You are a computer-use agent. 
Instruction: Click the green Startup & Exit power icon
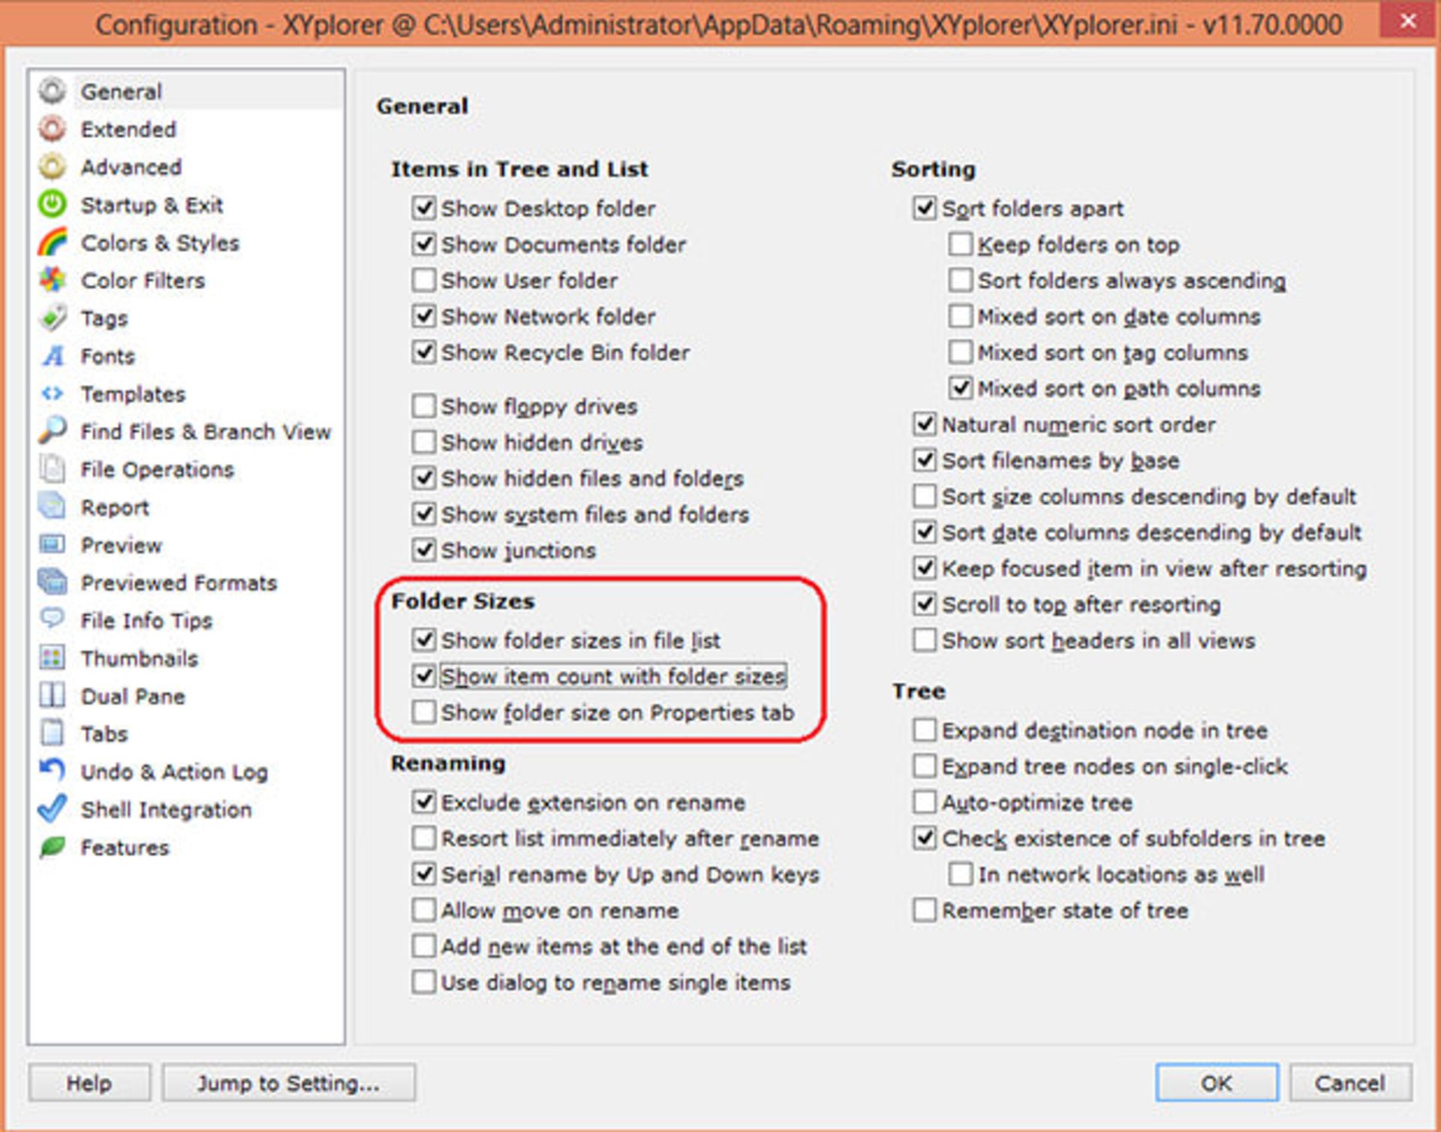coord(53,204)
